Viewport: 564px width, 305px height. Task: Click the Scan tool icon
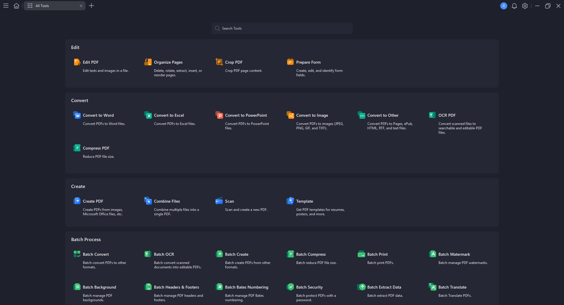(x=219, y=201)
